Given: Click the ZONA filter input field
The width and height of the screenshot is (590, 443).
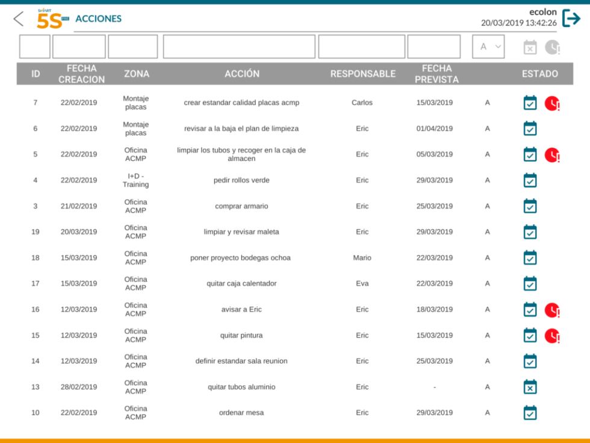Looking at the screenshot, I should (133, 46).
